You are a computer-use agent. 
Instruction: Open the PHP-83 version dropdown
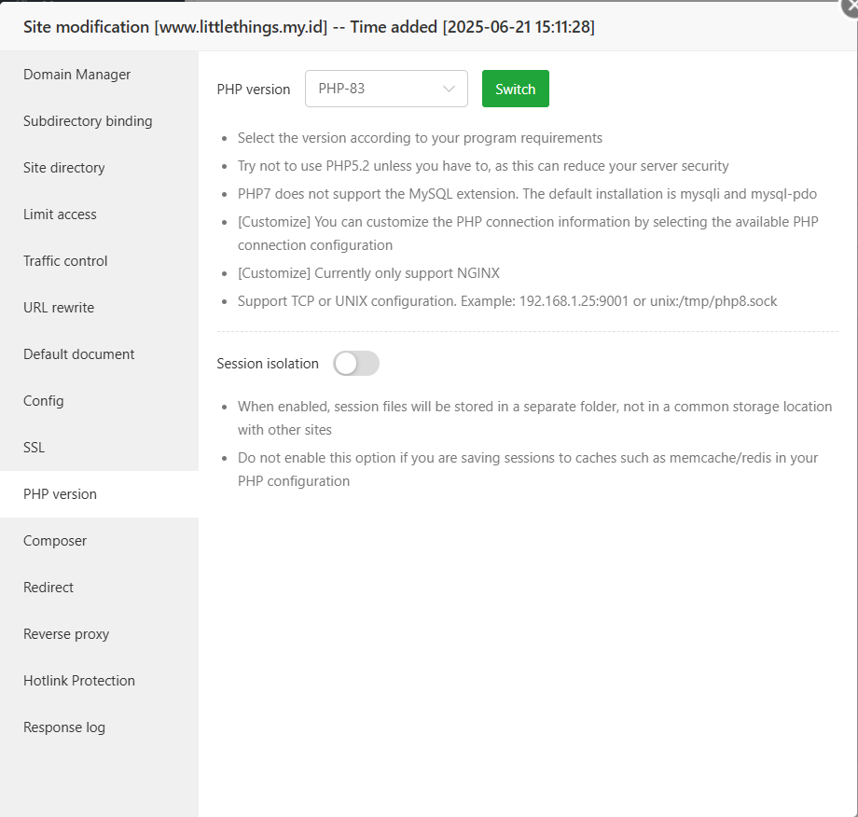386,89
